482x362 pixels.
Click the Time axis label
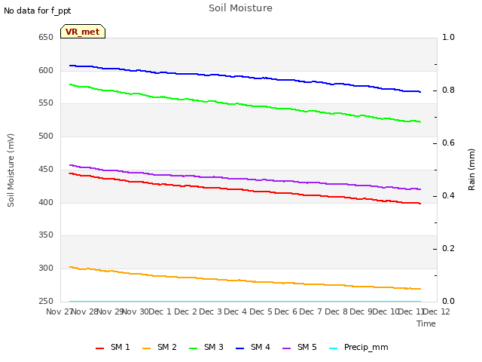pos(426,324)
